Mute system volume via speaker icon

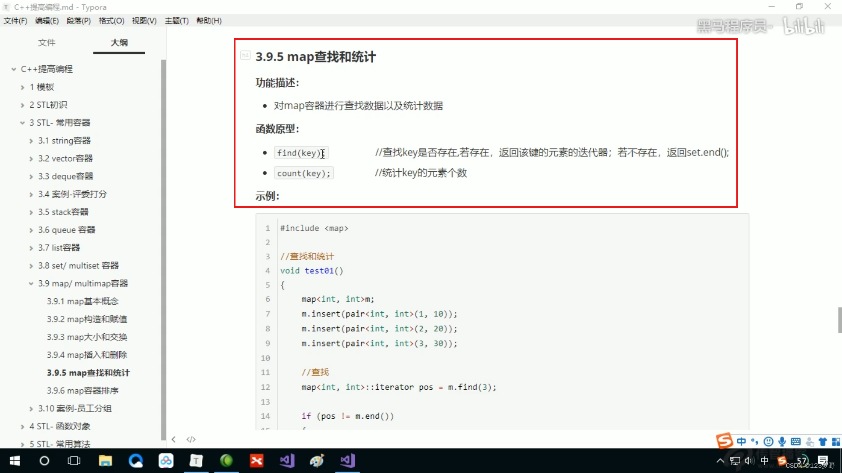[x=749, y=461]
